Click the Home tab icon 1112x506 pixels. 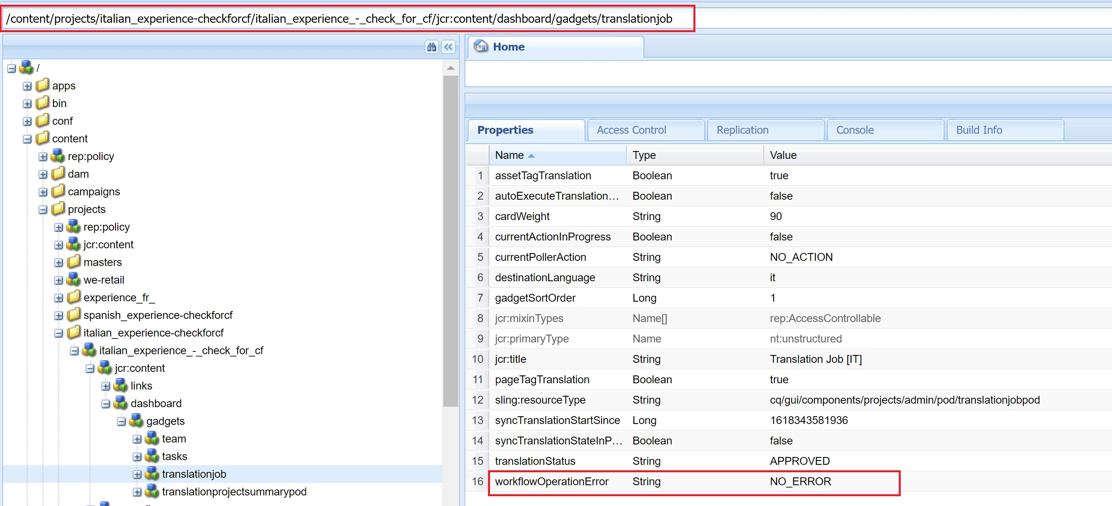tap(481, 46)
